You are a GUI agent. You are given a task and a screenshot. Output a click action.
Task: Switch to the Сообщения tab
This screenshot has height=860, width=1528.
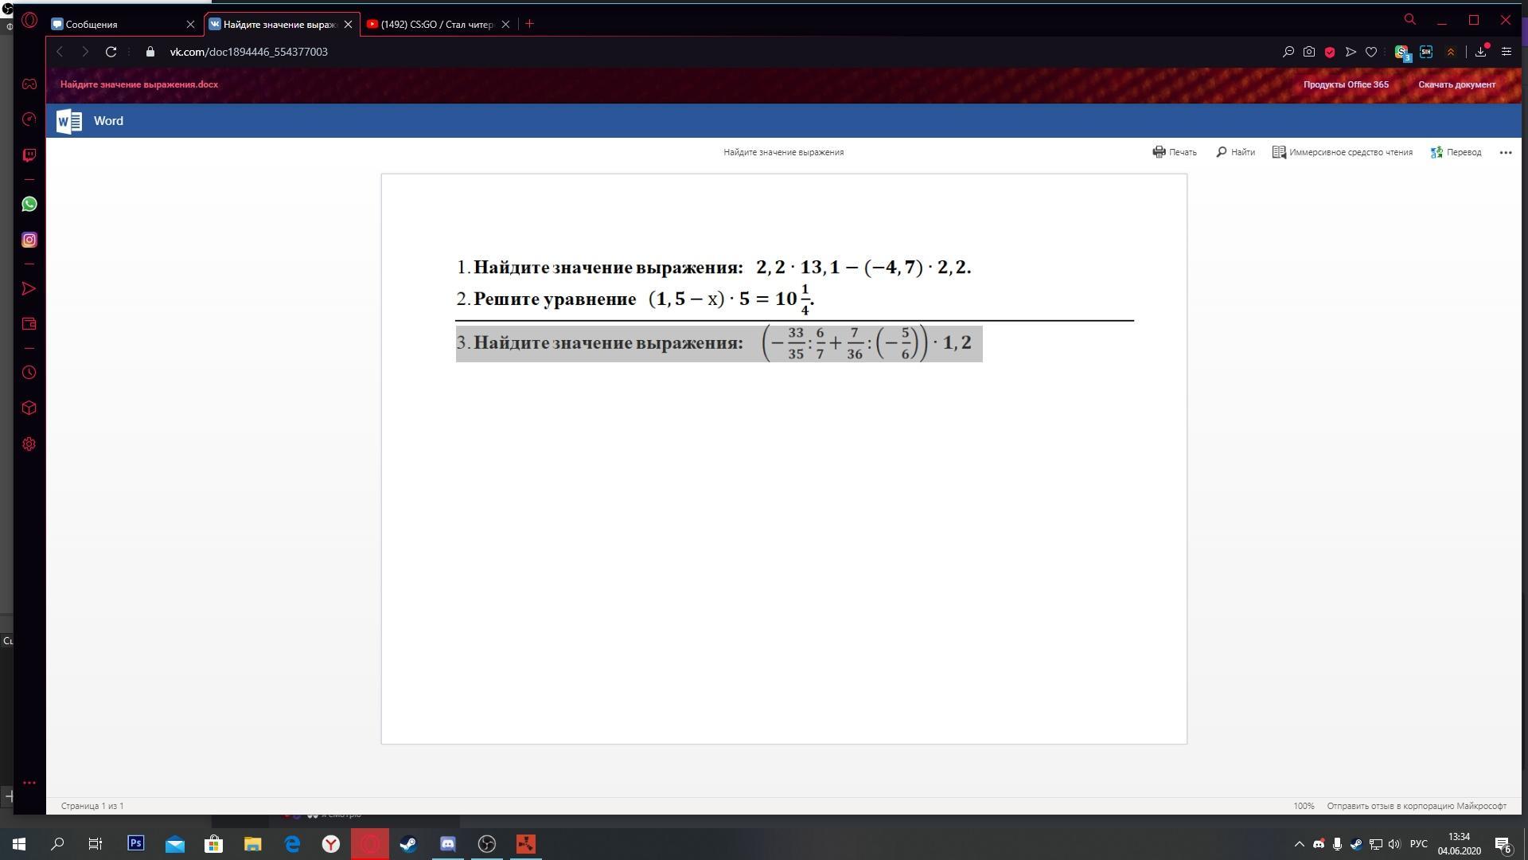pyautogui.click(x=119, y=25)
